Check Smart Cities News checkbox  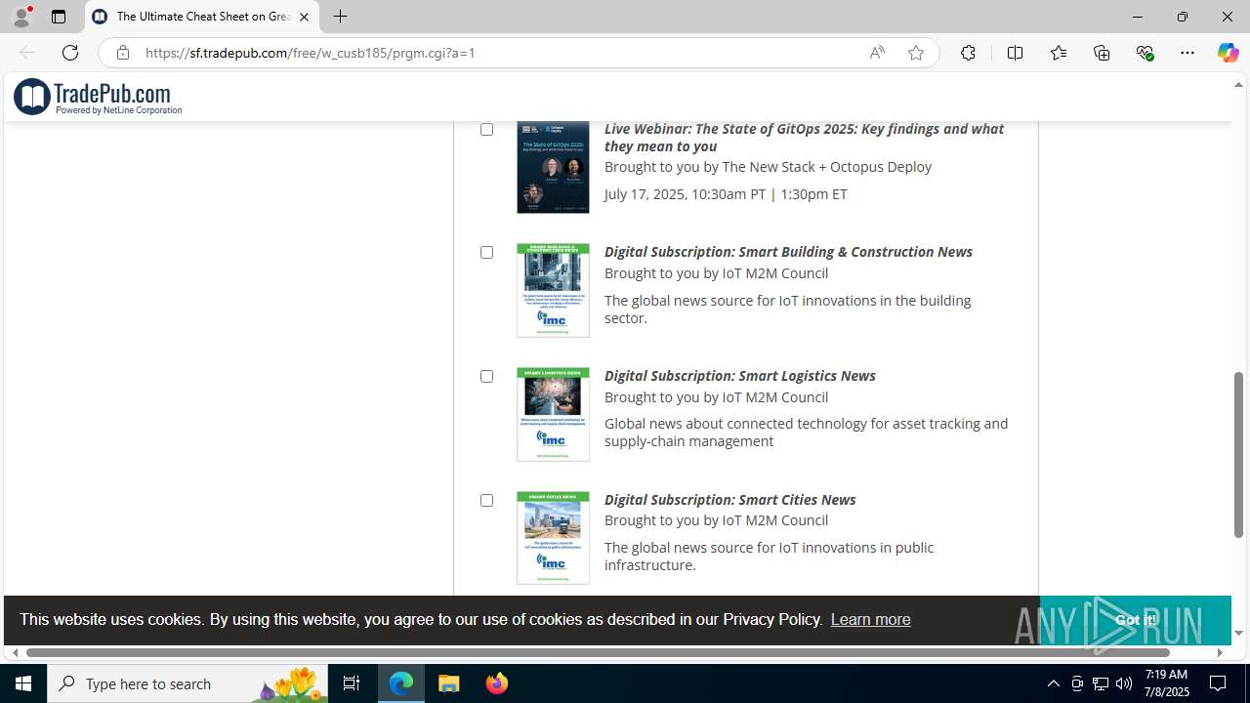(x=486, y=500)
